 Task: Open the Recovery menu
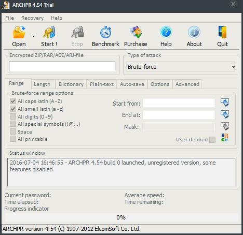click(33, 18)
